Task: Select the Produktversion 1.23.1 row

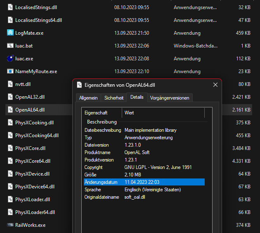Action: (144, 160)
